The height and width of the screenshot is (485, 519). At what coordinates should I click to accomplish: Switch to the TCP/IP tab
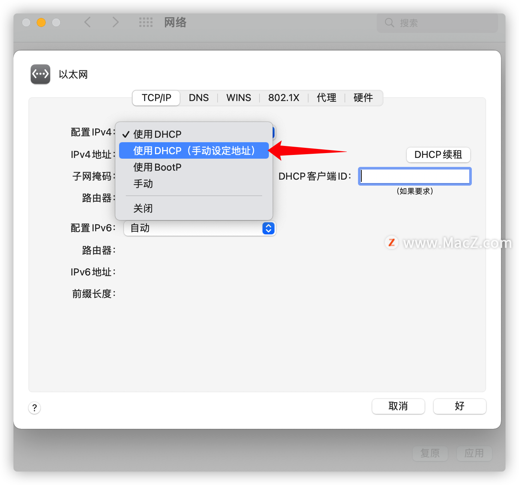click(x=157, y=98)
